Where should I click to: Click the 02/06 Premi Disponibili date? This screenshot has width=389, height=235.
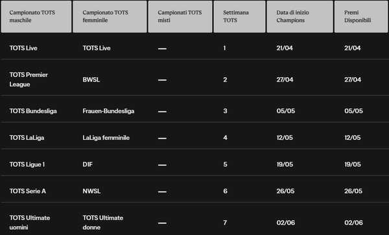tap(353, 223)
